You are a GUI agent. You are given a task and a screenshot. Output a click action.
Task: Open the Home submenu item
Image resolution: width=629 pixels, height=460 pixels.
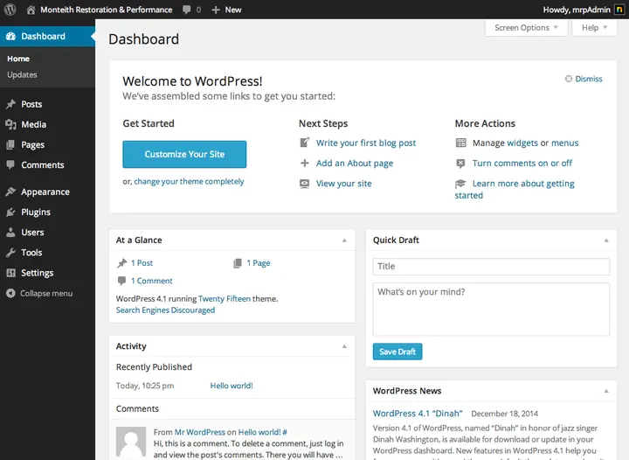click(x=18, y=59)
